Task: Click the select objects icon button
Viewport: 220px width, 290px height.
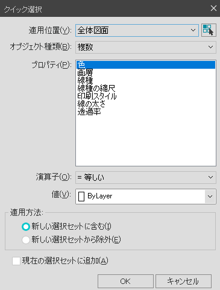Action: (x=209, y=30)
